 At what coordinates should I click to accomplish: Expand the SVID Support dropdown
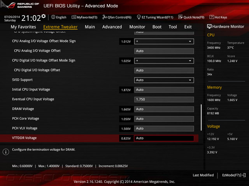(x=164, y=80)
